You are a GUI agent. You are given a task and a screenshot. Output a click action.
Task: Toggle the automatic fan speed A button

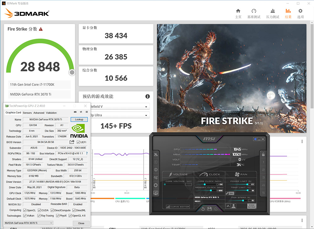[228, 206]
